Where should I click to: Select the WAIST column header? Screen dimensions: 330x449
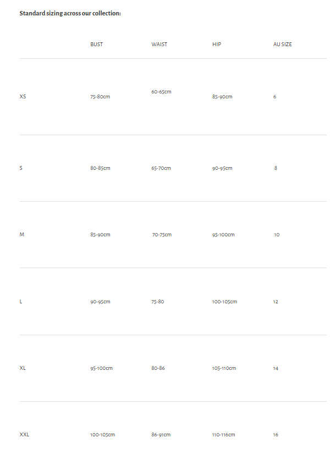[159, 45]
